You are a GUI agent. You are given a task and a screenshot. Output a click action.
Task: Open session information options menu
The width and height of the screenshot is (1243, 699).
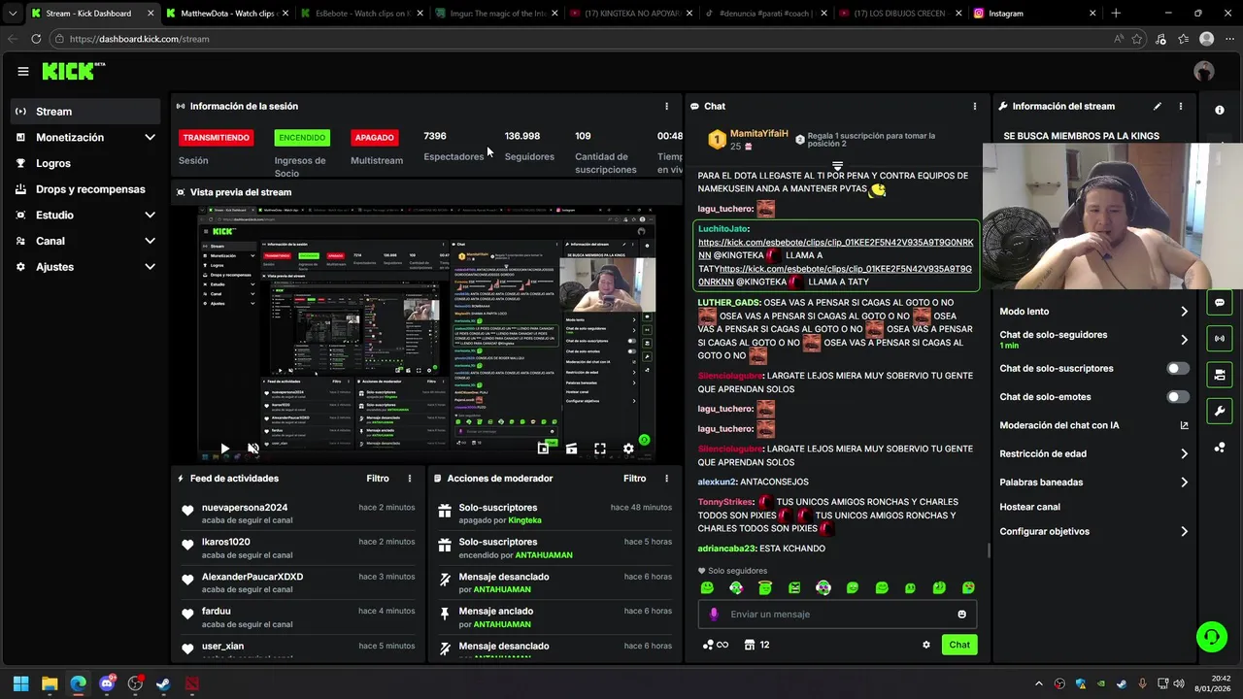point(666,106)
